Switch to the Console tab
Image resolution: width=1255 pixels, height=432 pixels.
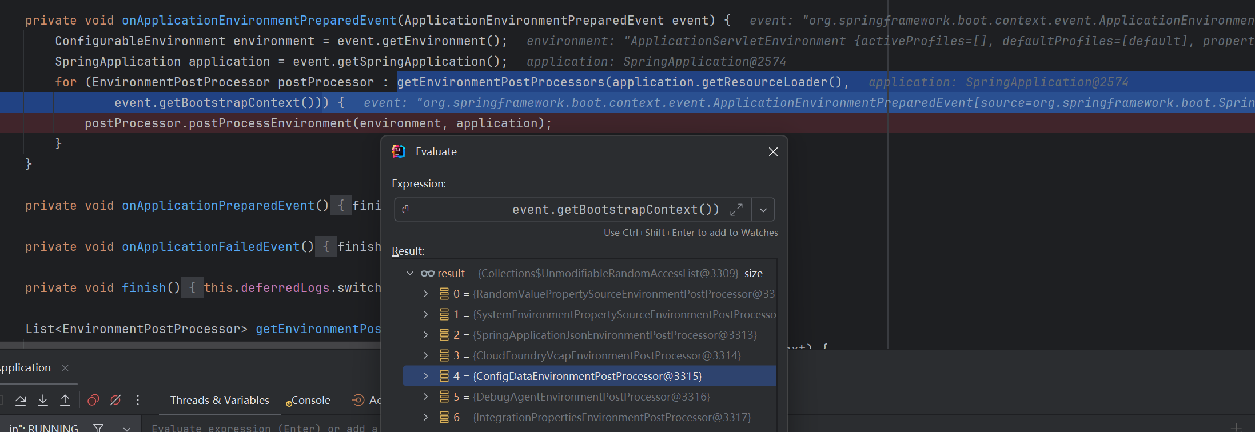(x=308, y=400)
